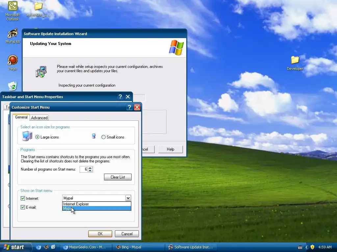Click Help icon in Taskbar Properties titlebar
The height and width of the screenshot is (252, 337).
[x=120, y=97]
